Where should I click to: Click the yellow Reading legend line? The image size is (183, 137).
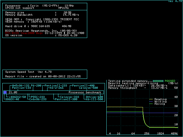tap(151, 99)
